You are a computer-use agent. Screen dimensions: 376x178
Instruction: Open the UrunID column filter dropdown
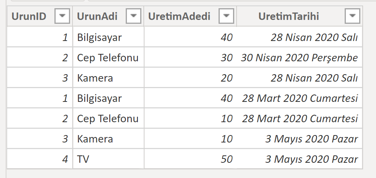point(62,16)
